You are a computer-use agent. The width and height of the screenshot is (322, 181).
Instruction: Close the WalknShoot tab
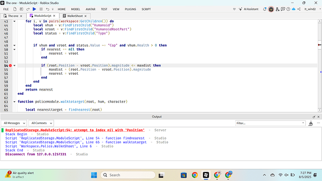(86, 16)
